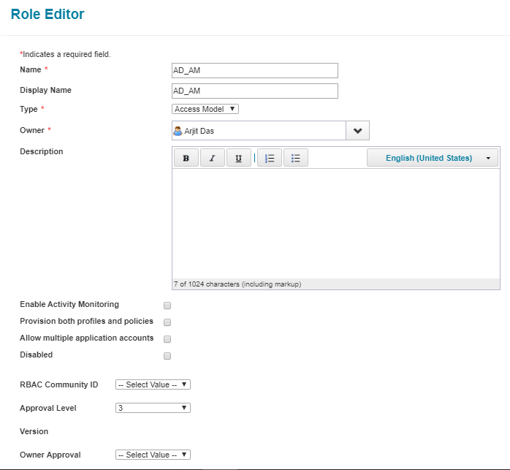Click the user icon beside Arjit Das
510x470 pixels.
pos(178,131)
